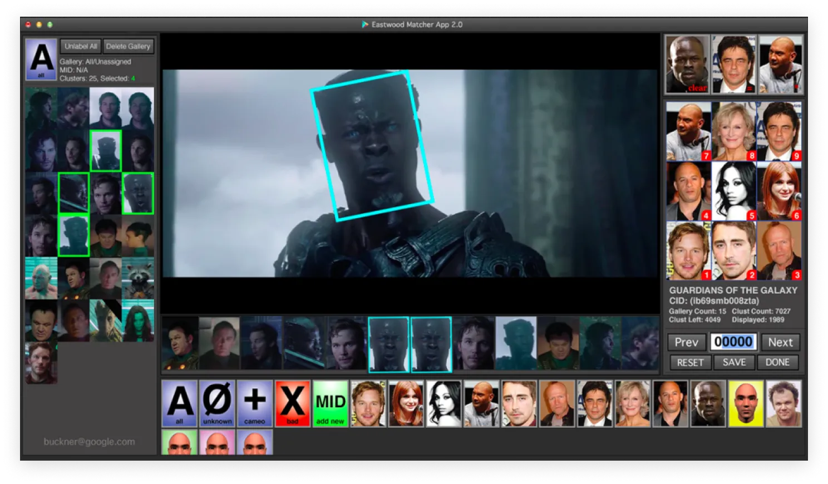Select candidate portrait numbered 2

point(734,250)
